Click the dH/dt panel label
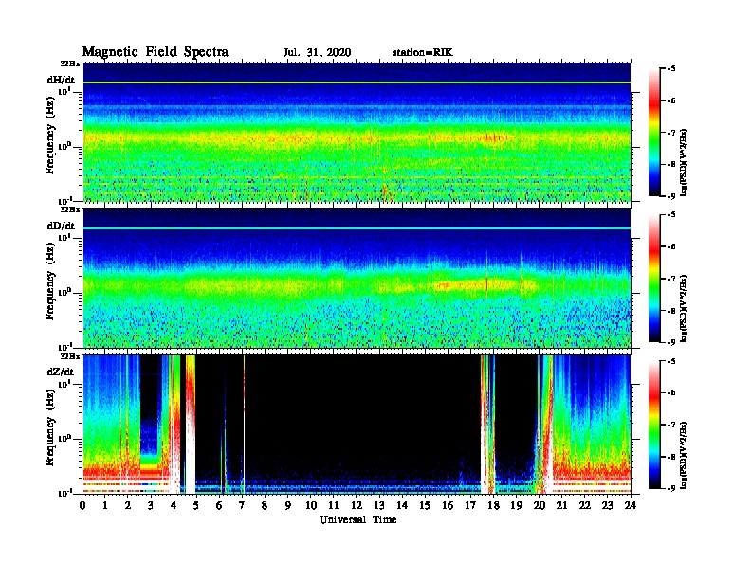The image size is (751, 580). (x=61, y=80)
